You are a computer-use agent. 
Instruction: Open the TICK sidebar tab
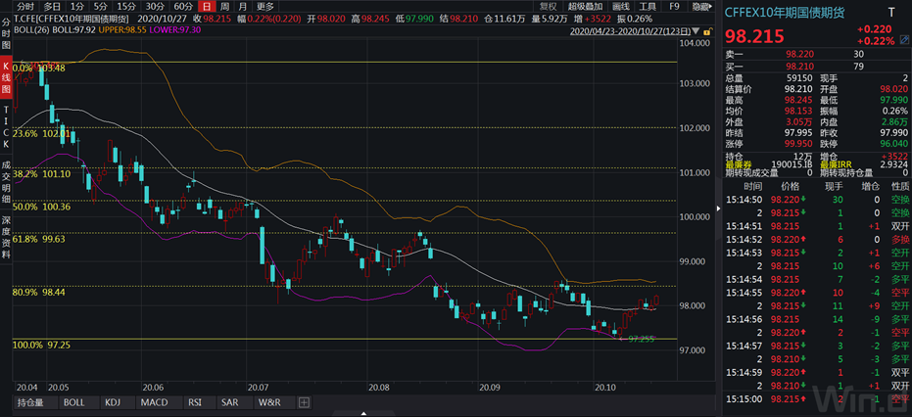pos(6,127)
